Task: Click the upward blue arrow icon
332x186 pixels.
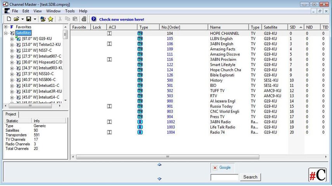Action: [159, 164]
